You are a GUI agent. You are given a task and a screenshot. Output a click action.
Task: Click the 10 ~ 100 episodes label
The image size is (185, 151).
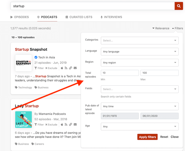(x=23, y=37)
